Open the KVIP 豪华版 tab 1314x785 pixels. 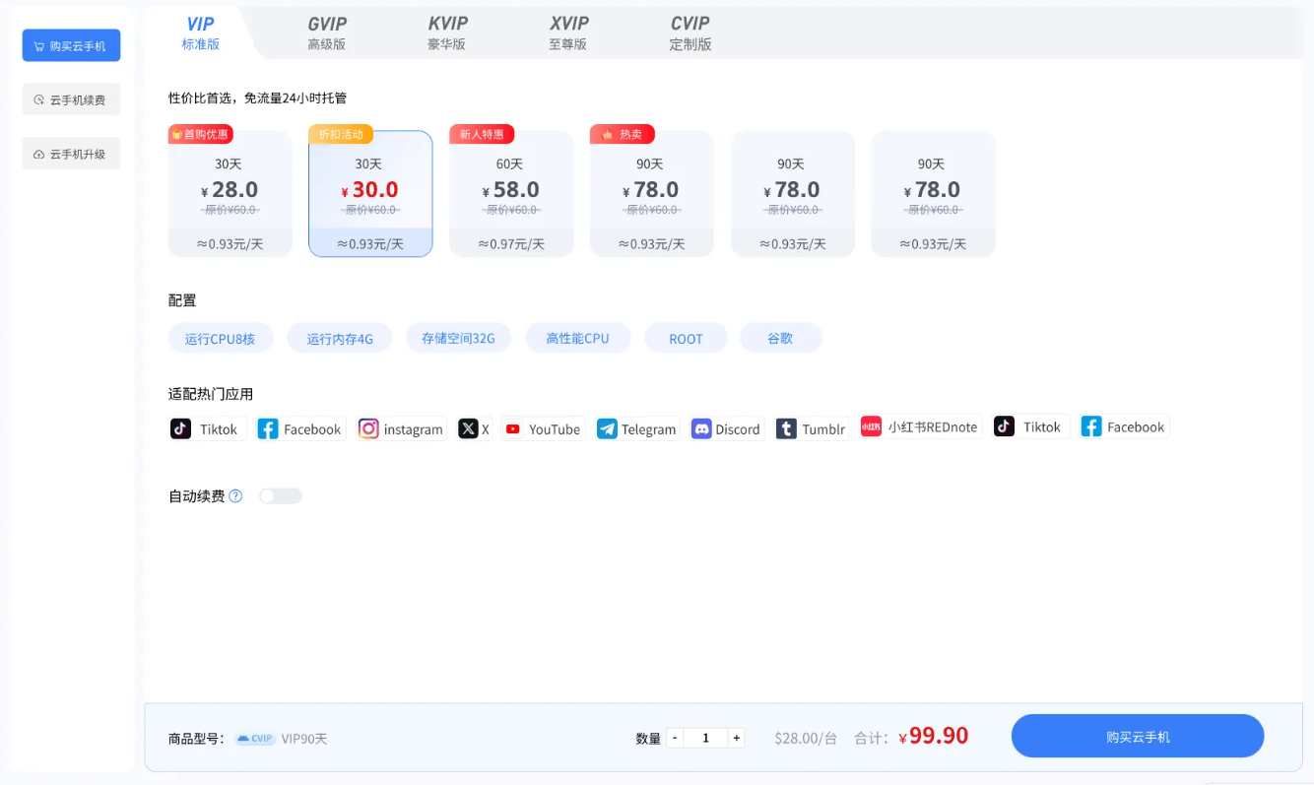tap(447, 33)
